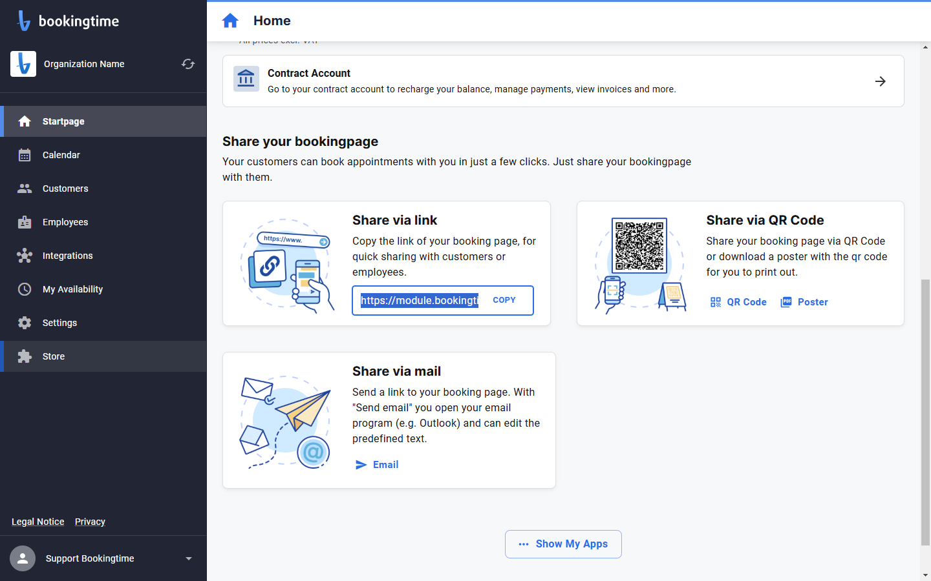Open the Legal Notice link
The height and width of the screenshot is (581, 931).
tap(38, 522)
